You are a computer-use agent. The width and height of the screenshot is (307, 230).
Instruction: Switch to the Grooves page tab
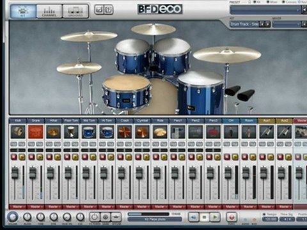(75, 11)
